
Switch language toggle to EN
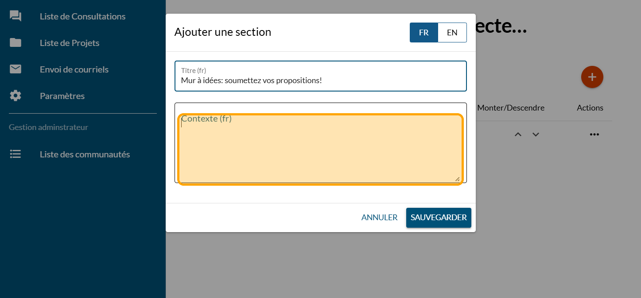point(452,33)
